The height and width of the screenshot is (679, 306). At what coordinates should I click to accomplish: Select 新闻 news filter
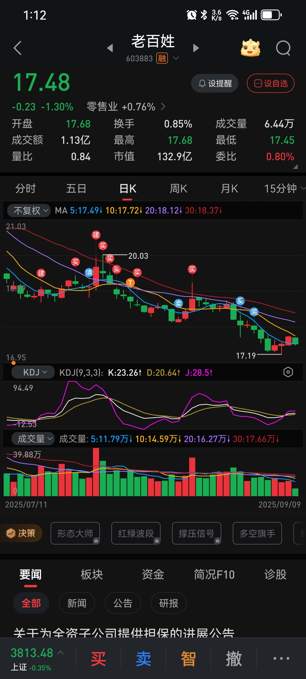tap(77, 603)
